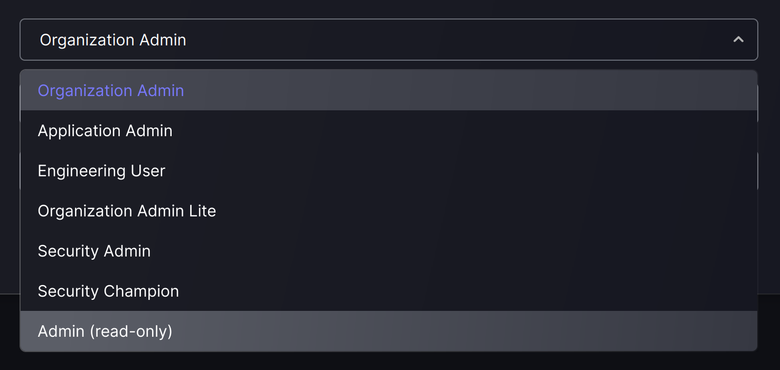The image size is (780, 370).
Task: Select the Admin (read-only) option
Action: (389, 331)
